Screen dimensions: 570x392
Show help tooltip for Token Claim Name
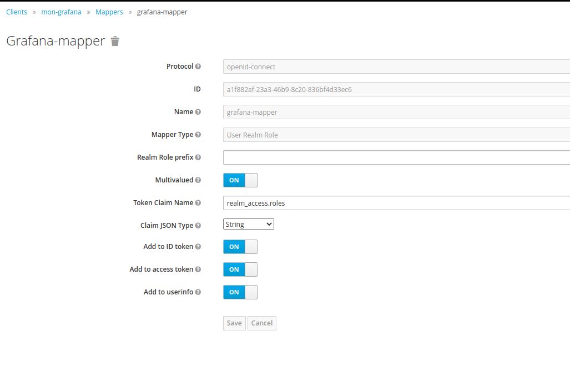(198, 203)
